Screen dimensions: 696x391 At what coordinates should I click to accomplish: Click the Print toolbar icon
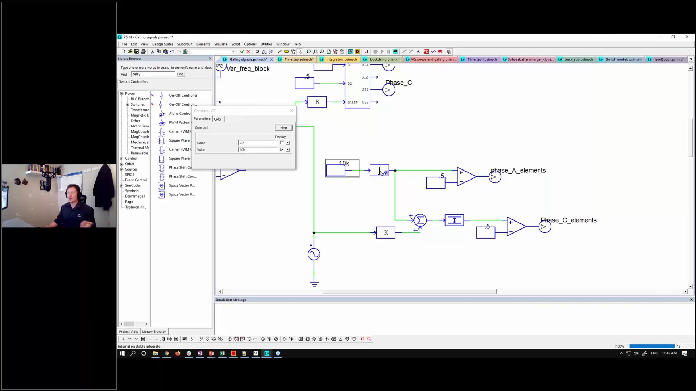click(143, 52)
